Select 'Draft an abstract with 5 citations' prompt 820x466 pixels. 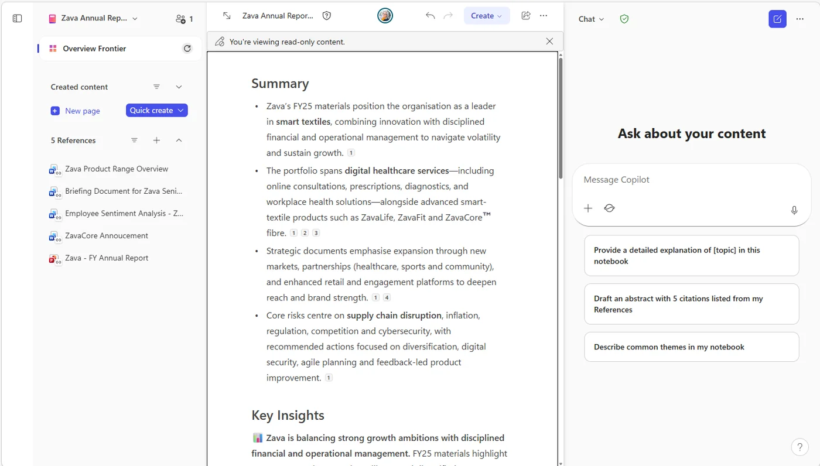pyautogui.click(x=691, y=304)
